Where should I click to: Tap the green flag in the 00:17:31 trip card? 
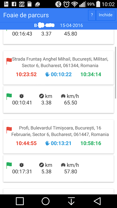pyautogui.click(x=9, y=166)
